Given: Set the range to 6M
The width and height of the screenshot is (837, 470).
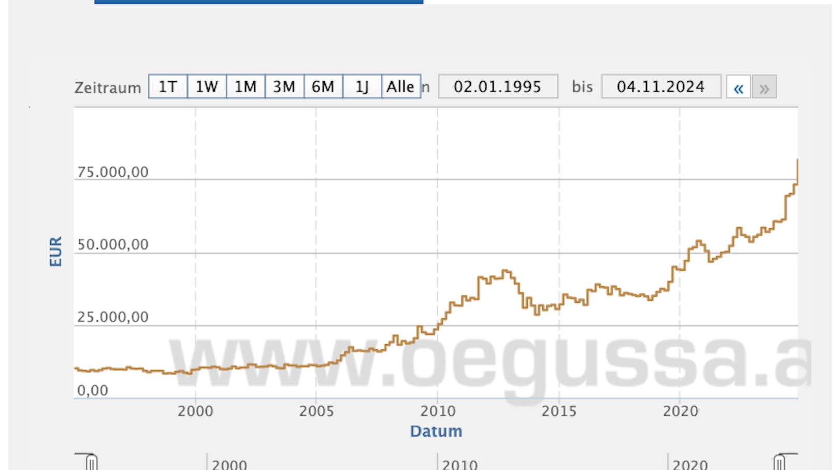Looking at the screenshot, I should click(x=323, y=86).
